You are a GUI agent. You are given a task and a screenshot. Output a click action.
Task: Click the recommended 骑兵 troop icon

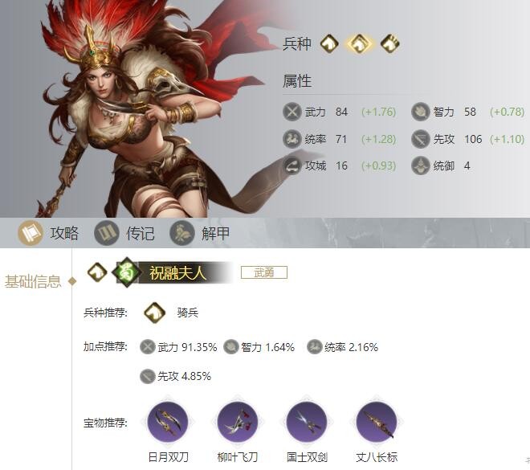tap(154, 313)
